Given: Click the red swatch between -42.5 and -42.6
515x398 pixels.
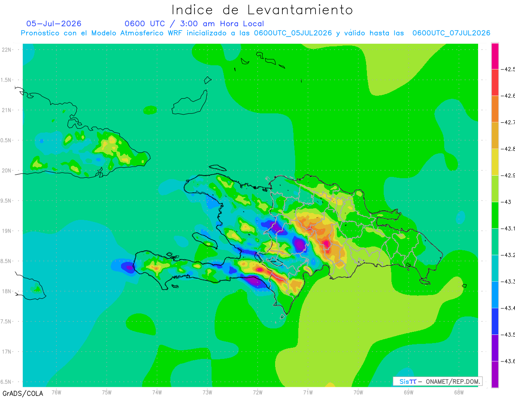Looking at the screenshot, I should click(495, 82).
